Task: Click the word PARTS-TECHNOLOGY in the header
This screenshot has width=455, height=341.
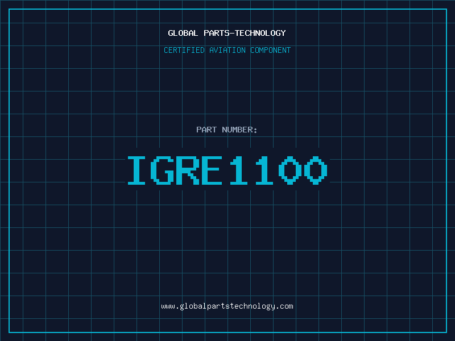Action: [245, 33]
